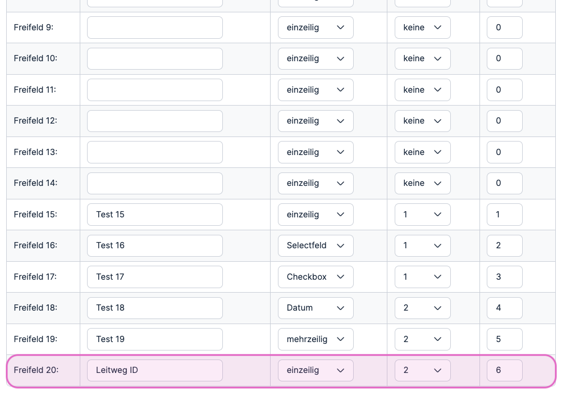Click sort order field for Freifeld 19
The width and height of the screenshot is (562, 396).
[504, 339]
